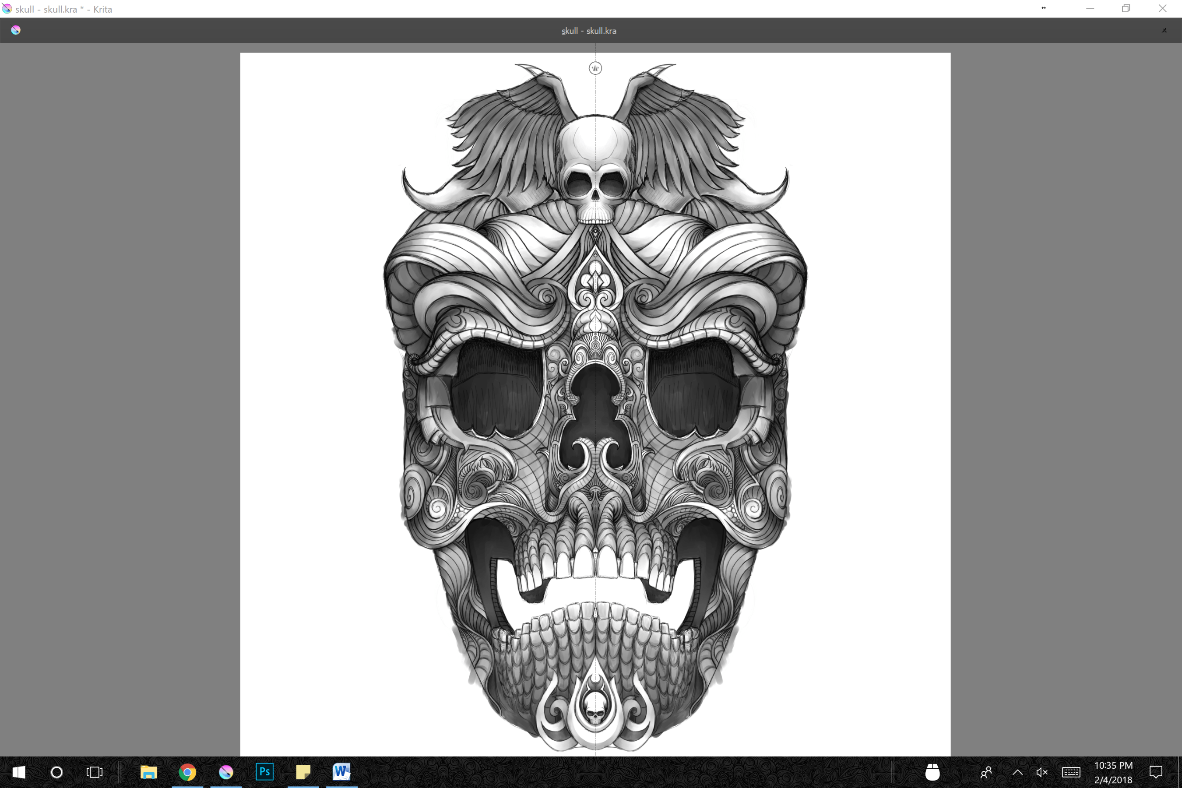Open Task View on taskbar
This screenshot has width=1182, height=788.
point(95,772)
